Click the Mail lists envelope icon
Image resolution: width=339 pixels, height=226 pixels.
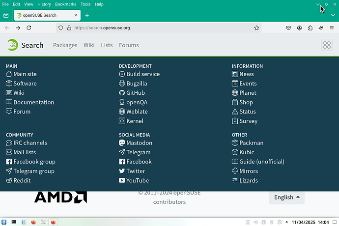coord(9,152)
